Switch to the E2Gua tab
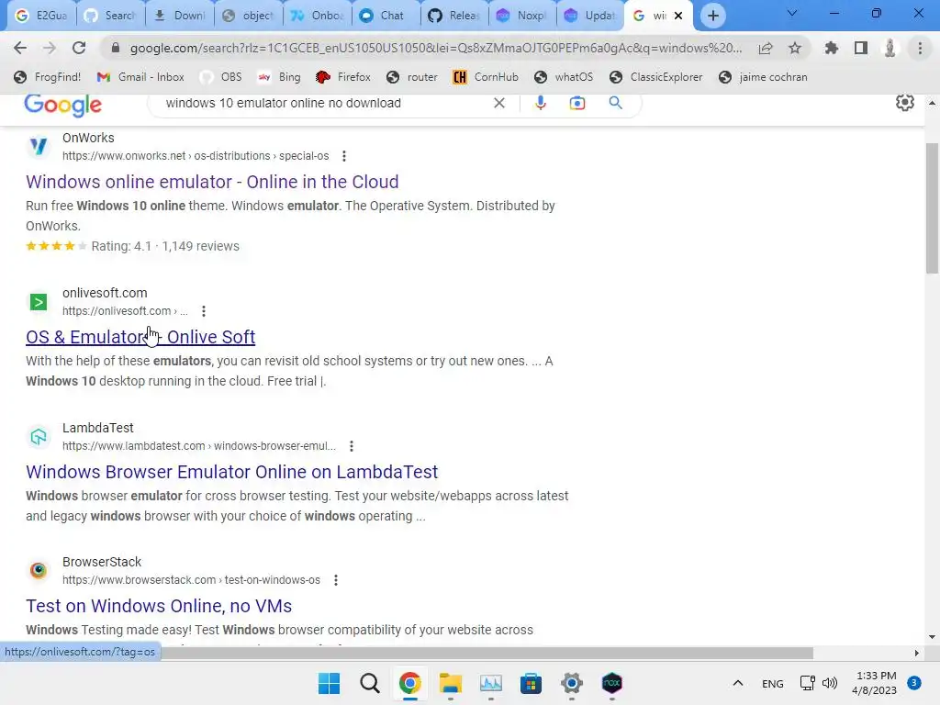 [x=40, y=16]
